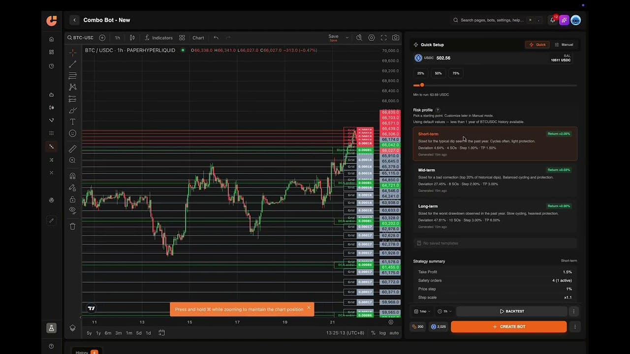This screenshot has height=354, width=630.
Task: Switch to Manual setup mode
Action: (564, 45)
